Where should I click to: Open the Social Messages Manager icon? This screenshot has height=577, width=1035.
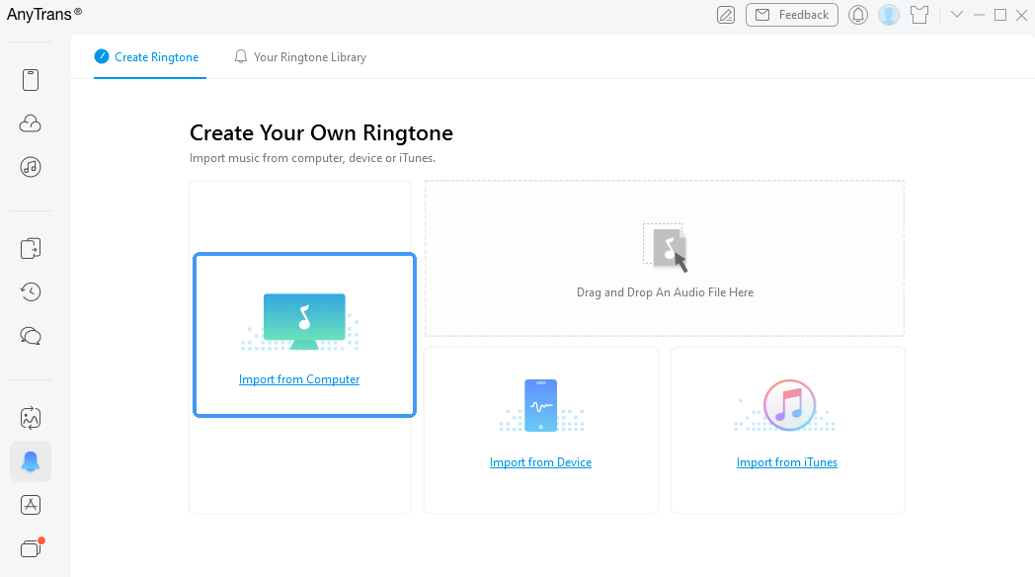[31, 336]
